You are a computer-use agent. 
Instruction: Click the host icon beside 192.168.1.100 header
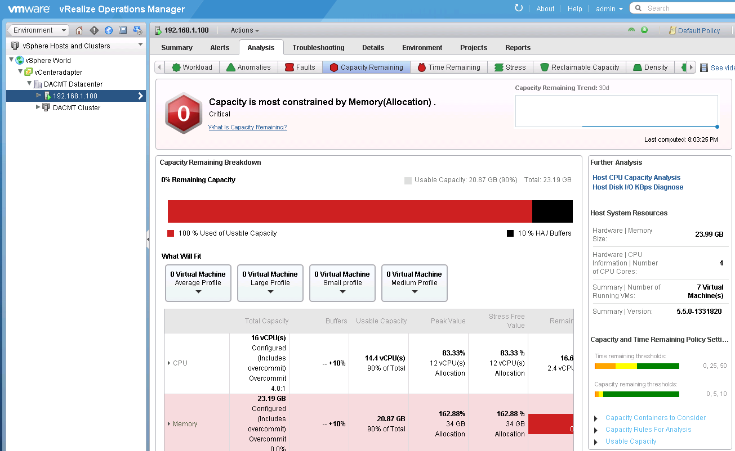[158, 30]
